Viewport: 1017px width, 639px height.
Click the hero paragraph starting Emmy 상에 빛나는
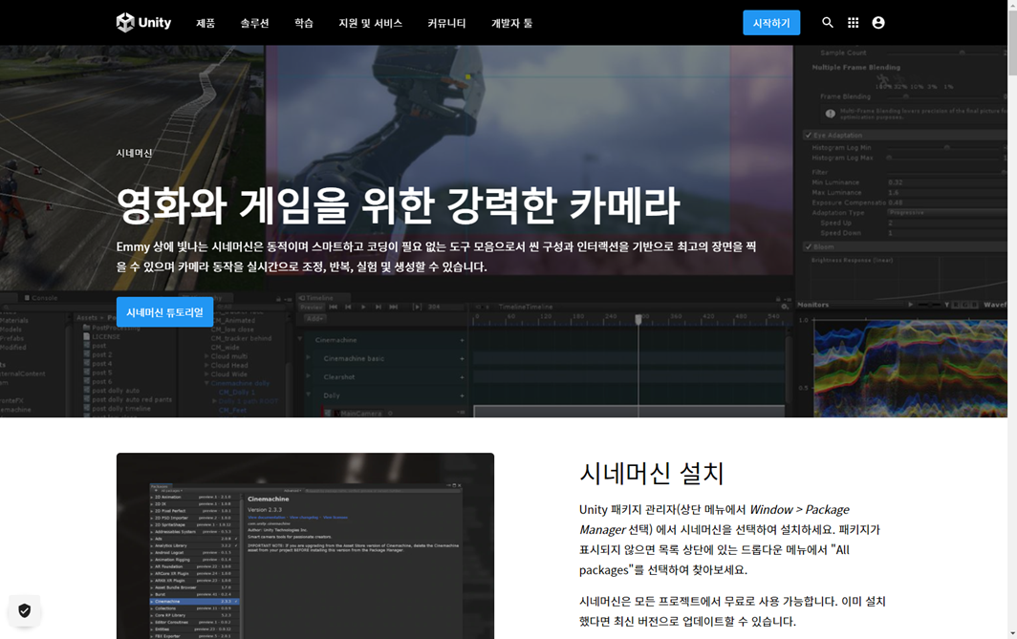tap(437, 257)
